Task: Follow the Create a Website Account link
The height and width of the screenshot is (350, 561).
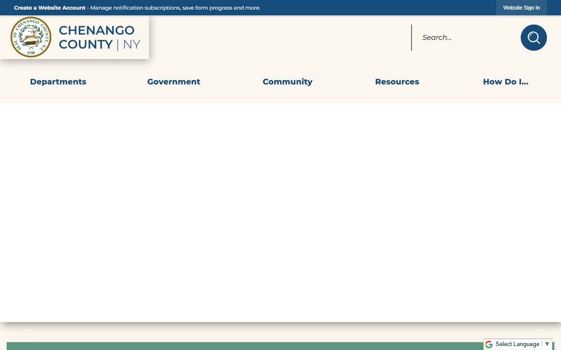Action: point(50,8)
